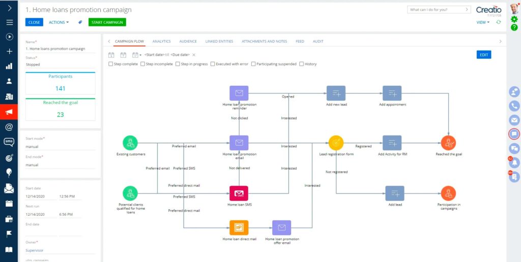Image resolution: width=521 pixels, height=262 pixels.
Task: Toggle the Step incomplete checkbox
Action: (142, 64)
